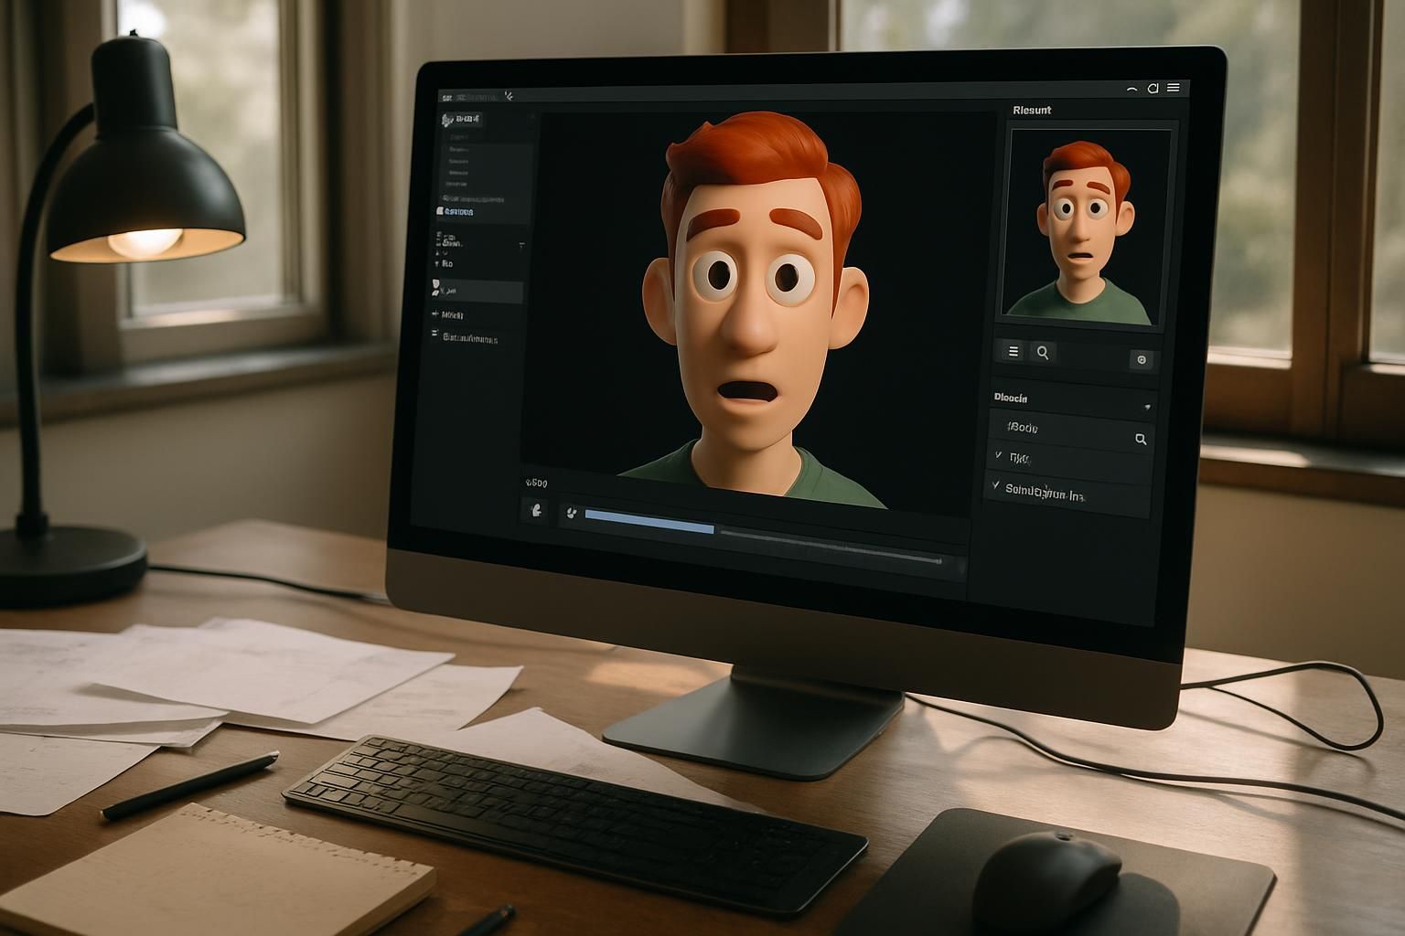Click the character icon in the left sidebar header
Image resolution: width=1405 pixels, height=936 pixels.
point(447,118)
